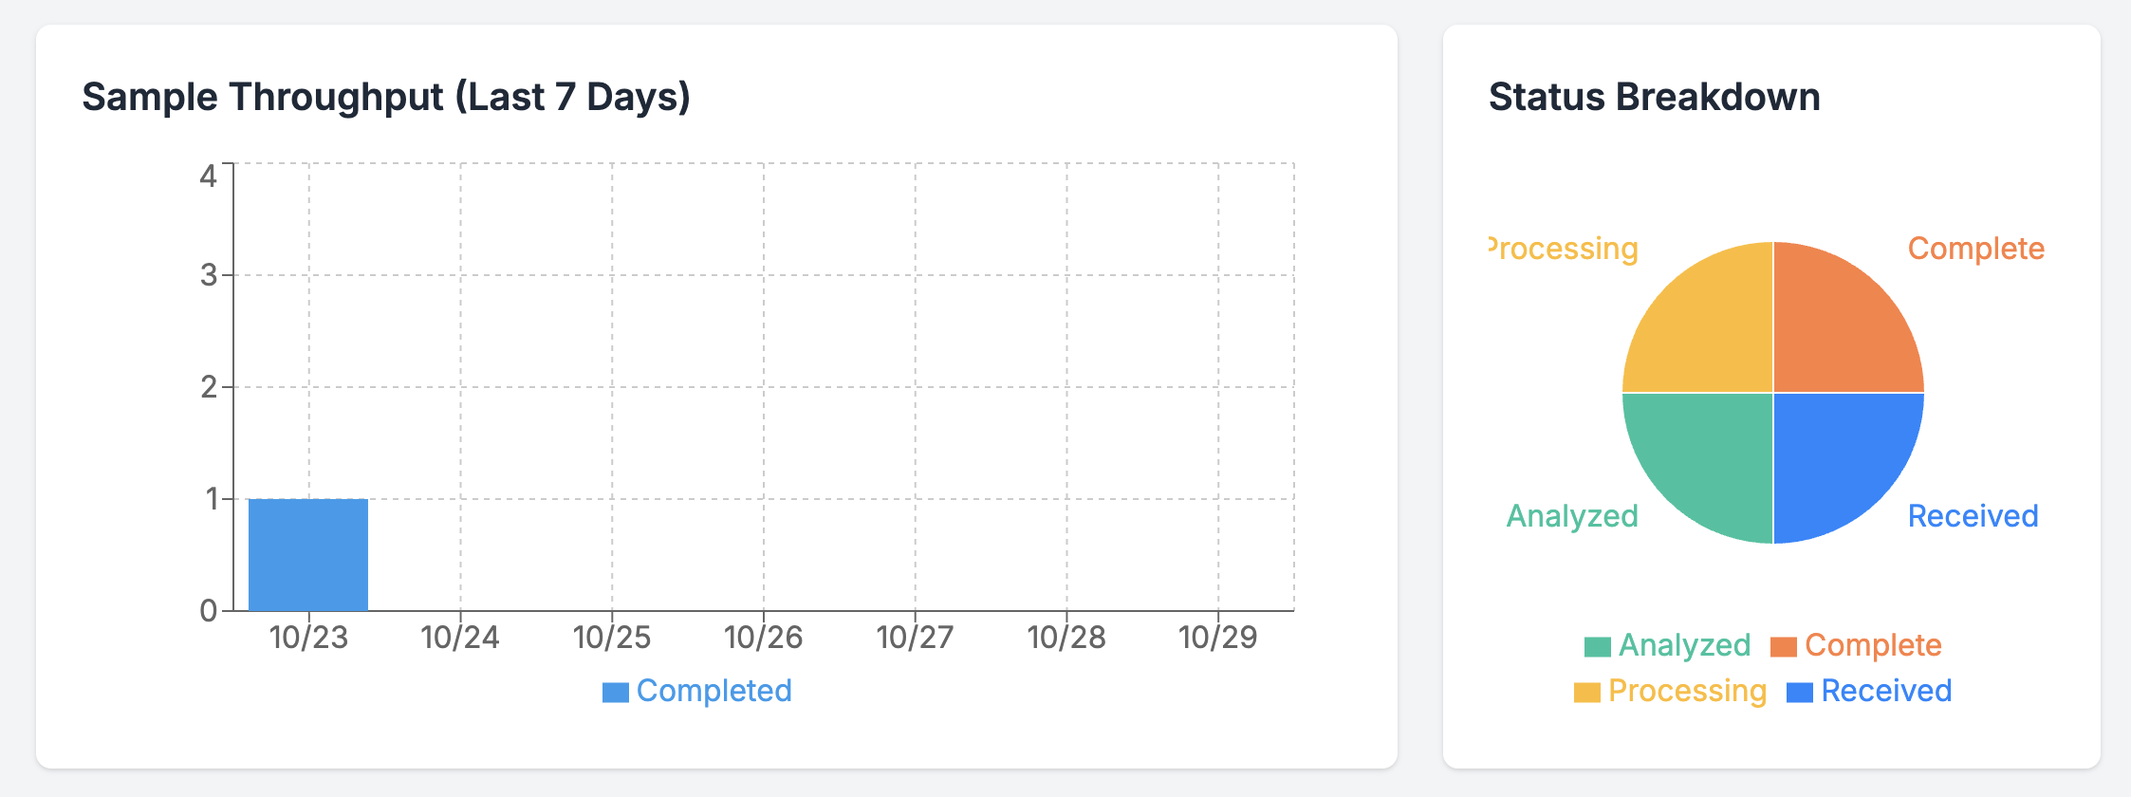Toggle Received text in the pie legend
2131x797 pixels.
(x=1886, y=691)
